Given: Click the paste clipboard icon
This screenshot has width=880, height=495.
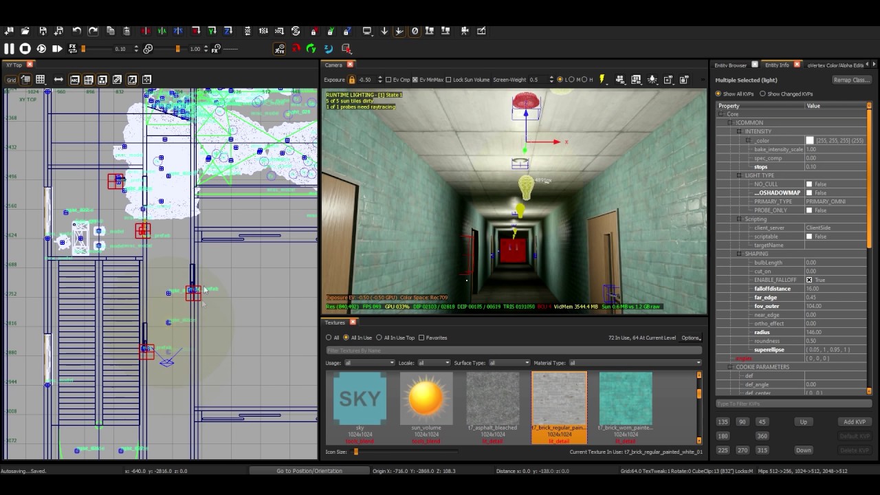Looking at the screenshot, I should coord(126,31).
